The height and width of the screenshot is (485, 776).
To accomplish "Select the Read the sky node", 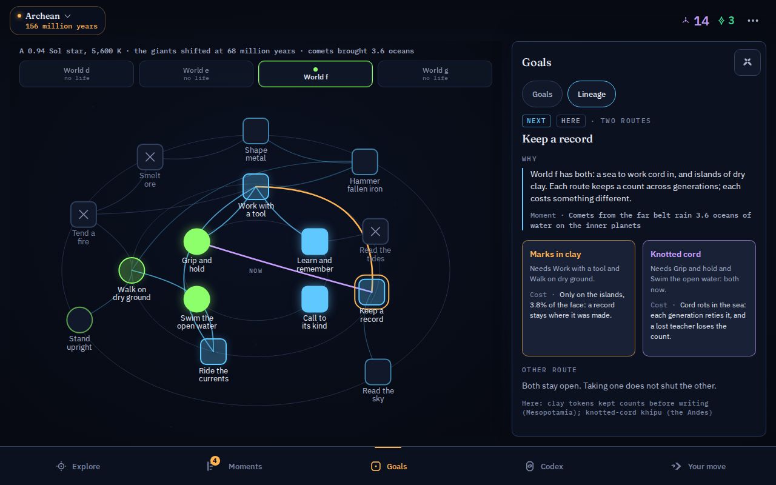I will [378, 372].
